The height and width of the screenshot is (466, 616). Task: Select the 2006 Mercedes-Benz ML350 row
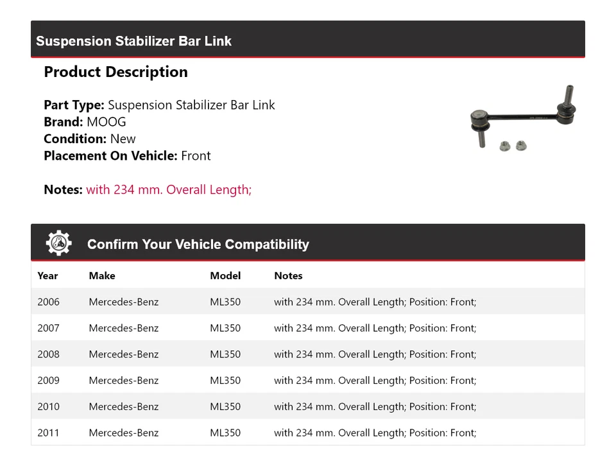(307, 302)
